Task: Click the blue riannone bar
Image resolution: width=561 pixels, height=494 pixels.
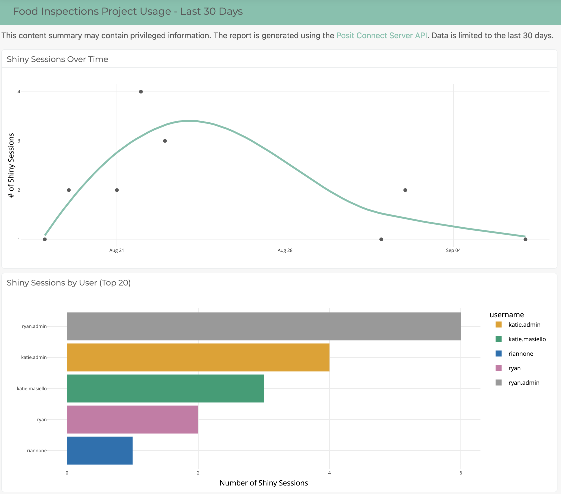Action: 100,450
